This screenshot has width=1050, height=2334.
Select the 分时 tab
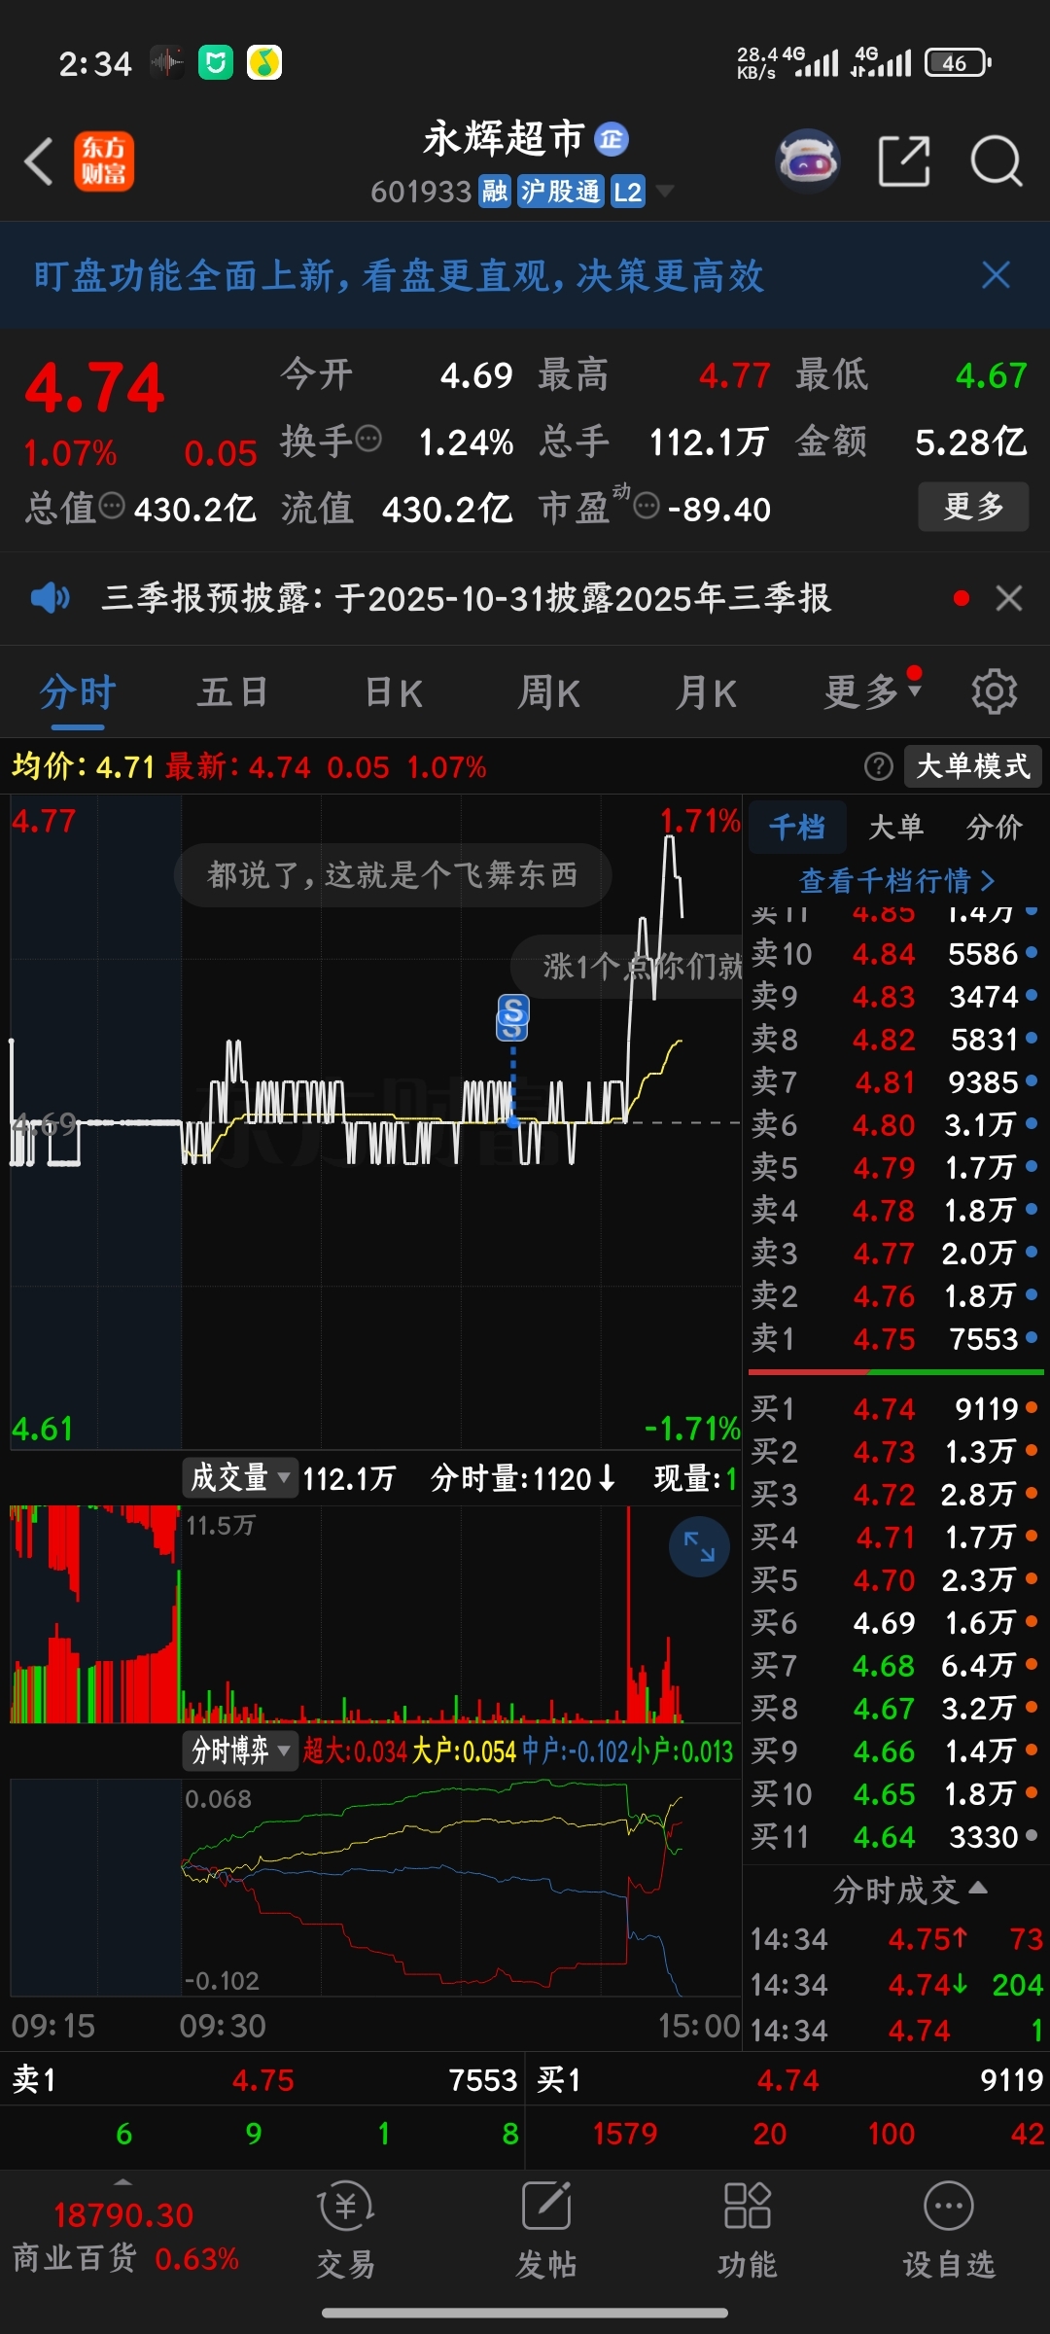tap(78, 692)
